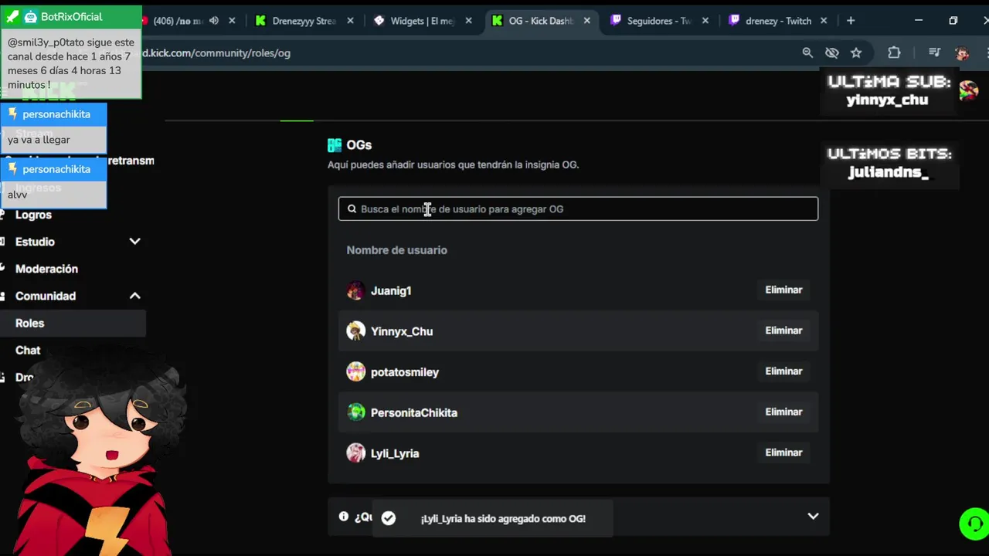Image resolution: width=989 pixels, height=556 pixels.
Task: Click the crossed-eye tracking protection icon
Action: coord(831,53)
